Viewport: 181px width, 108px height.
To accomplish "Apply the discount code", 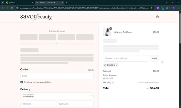I will pos(154,58).
